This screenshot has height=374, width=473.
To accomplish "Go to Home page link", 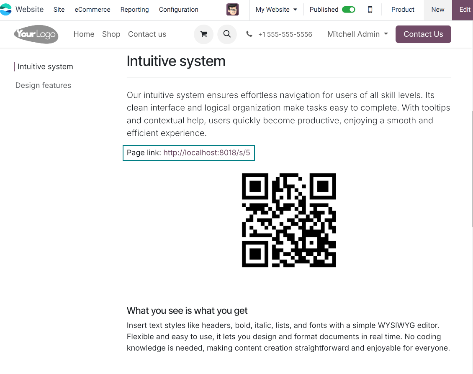I will (84, 34).
